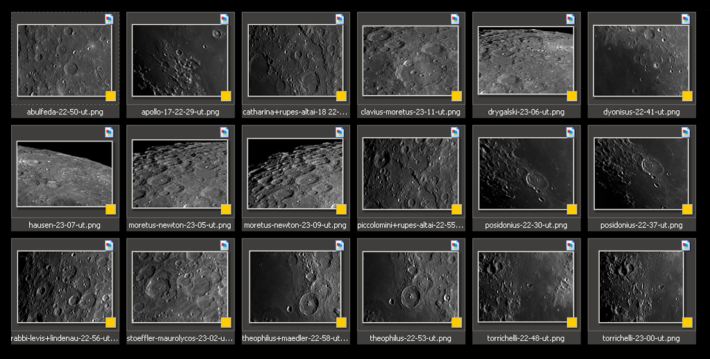
Task: Click the file-type badge on abulfeda-22-50-ut.png
Action: [109, 19]
